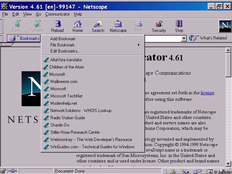Open the location bar dropdown arrow

[184, 38]
